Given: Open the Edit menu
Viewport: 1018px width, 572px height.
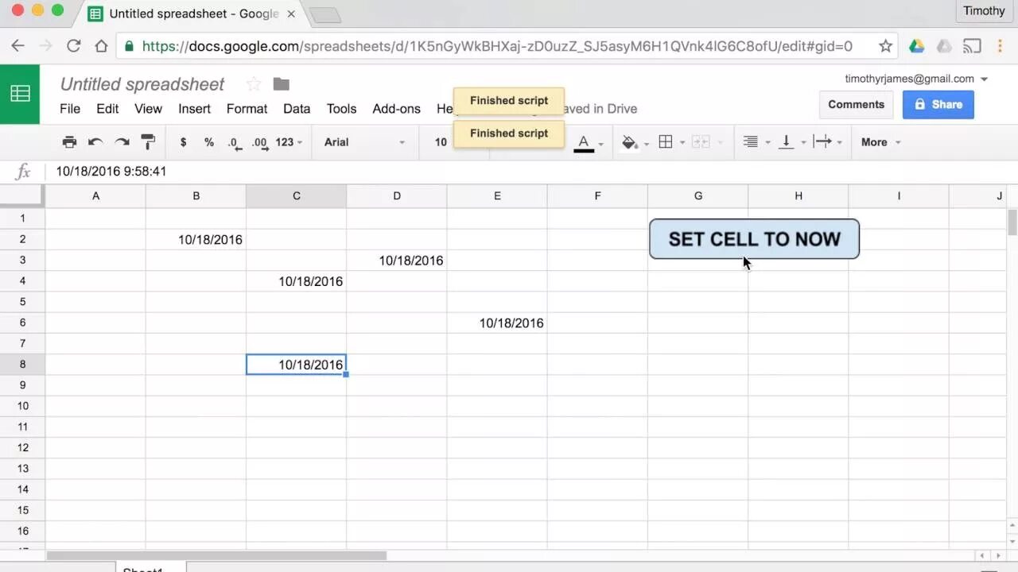Looking at the screenshot, I should [107, 109].
